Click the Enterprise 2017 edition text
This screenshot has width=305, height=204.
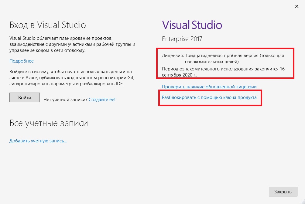(x=182, y=39)
